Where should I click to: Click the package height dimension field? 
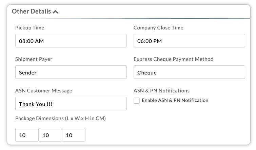click(74, 135)
